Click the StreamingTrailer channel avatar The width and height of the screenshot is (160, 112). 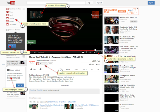coord(32,62)
